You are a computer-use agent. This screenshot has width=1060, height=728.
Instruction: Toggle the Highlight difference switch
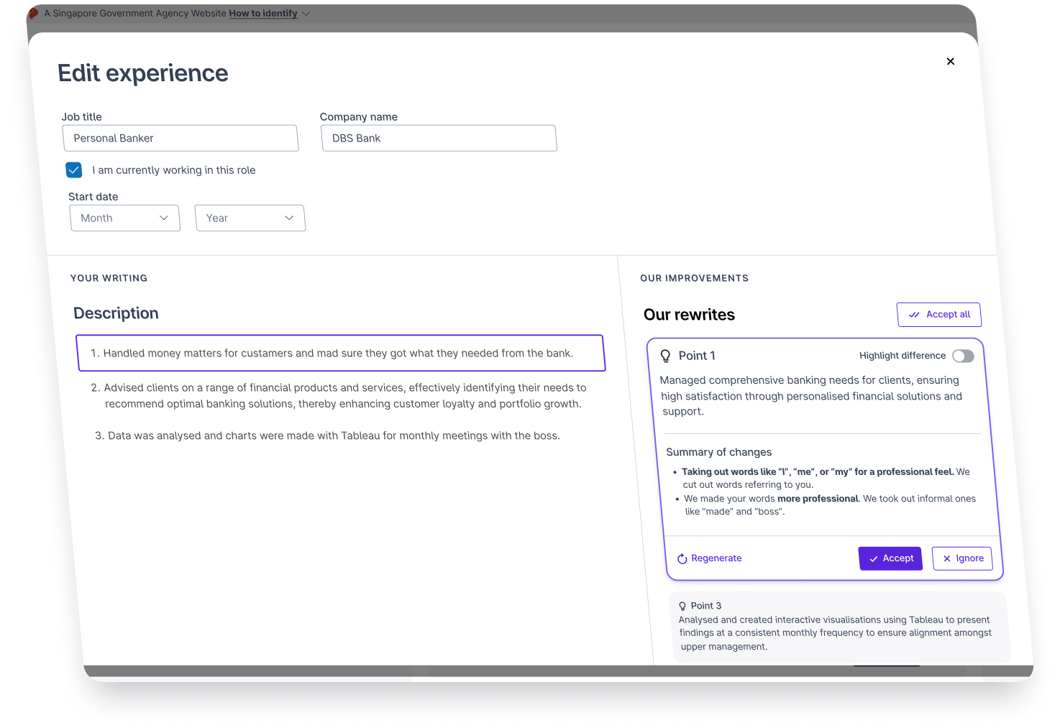pyautogui.click(x=963, y=356)
